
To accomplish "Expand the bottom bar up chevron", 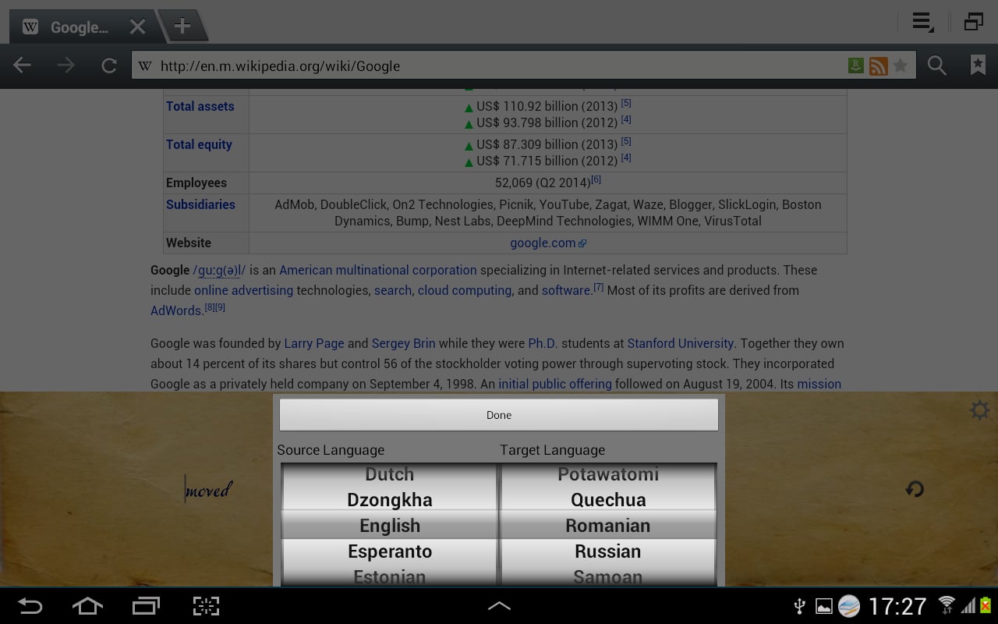I will tap(499, 605).
